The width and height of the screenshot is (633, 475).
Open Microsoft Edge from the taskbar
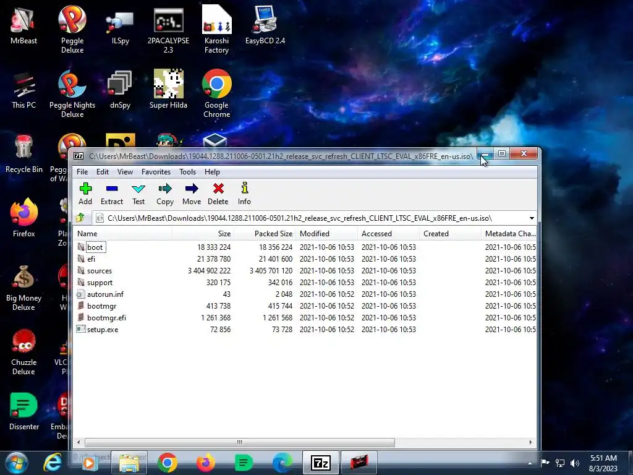[282, 463]
